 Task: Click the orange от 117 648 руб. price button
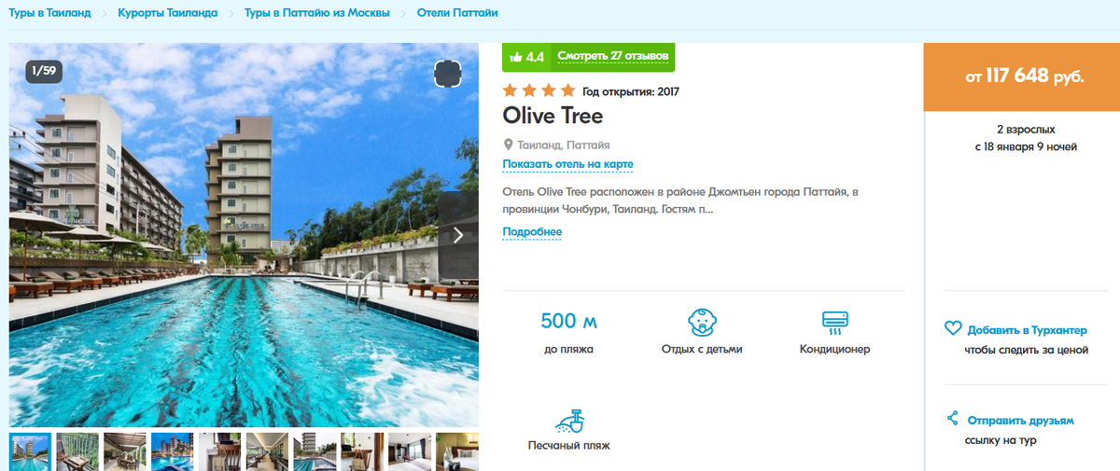1021,76
